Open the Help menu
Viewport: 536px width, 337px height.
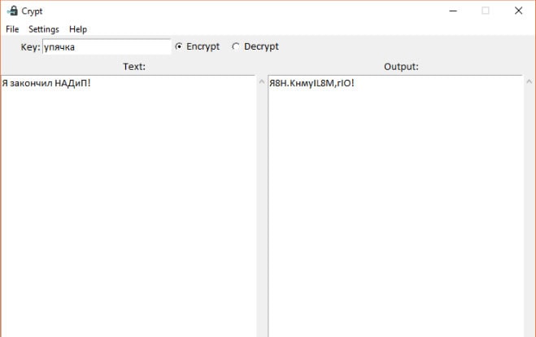(78, 29)
